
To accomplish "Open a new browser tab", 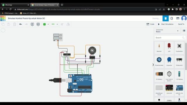I will coord(62,5).
